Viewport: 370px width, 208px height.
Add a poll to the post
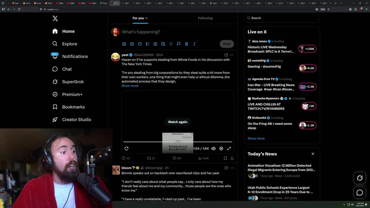pyautogui.click(x=147, y=44)
